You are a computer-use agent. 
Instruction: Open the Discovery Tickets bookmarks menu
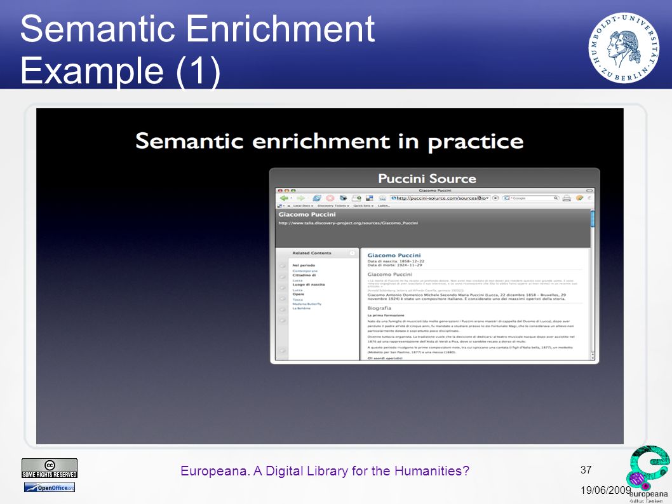coord(333,206)
